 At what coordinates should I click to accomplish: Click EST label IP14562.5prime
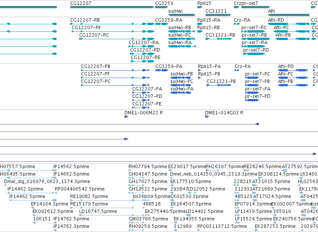(x=71, y=167)
